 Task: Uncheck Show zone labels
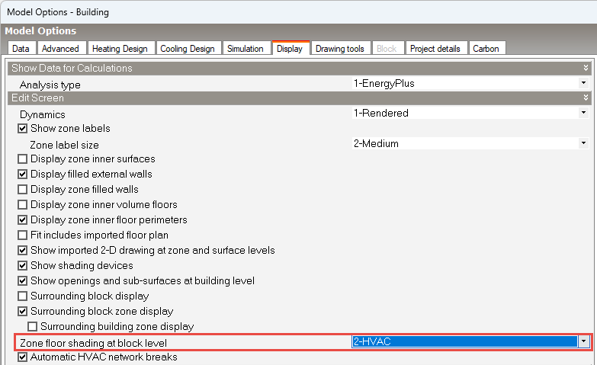[x=23, y=129]
